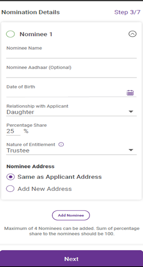143x267 pixels.
Task: Click the Nomination Details title
Action: (31, 12)
